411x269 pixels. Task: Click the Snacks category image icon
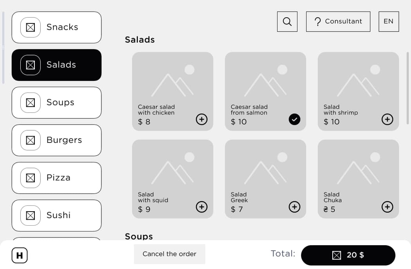pyautogui.click(x=31, y=27)
